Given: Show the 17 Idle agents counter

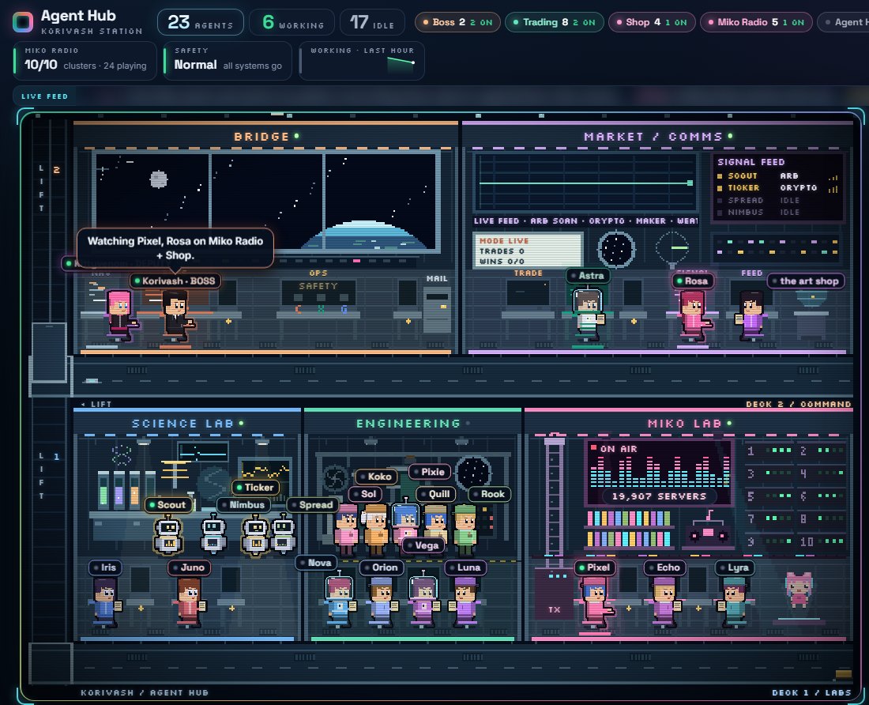Looking at the screenshot, I should click(x=373, y=22).
